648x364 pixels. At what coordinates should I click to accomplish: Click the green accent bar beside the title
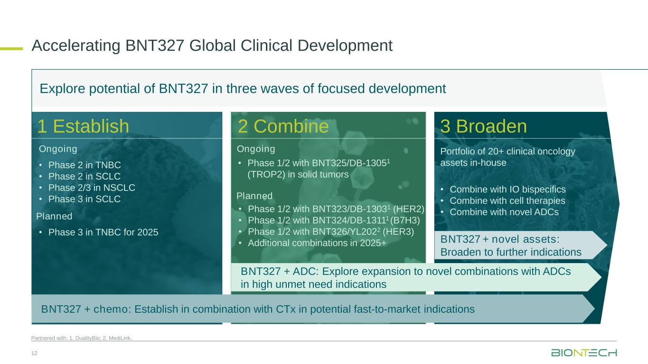pos(11,48)
